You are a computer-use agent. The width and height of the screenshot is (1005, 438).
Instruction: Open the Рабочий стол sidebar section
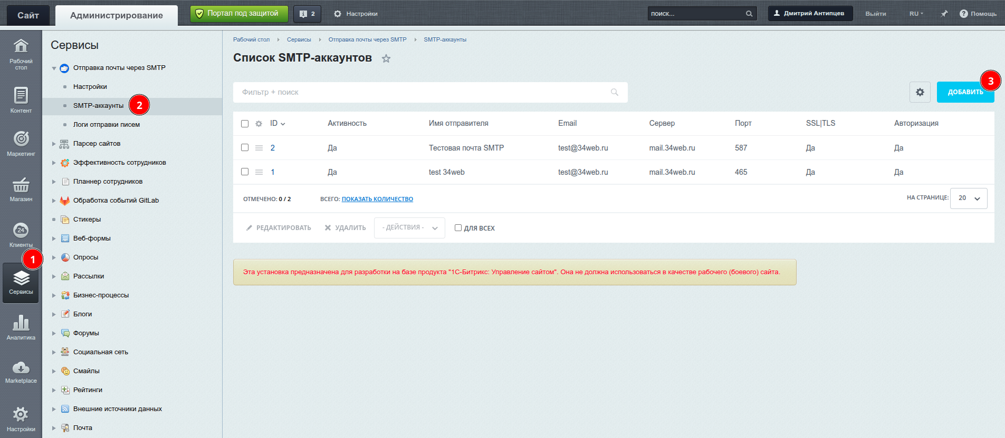[21, 54]
